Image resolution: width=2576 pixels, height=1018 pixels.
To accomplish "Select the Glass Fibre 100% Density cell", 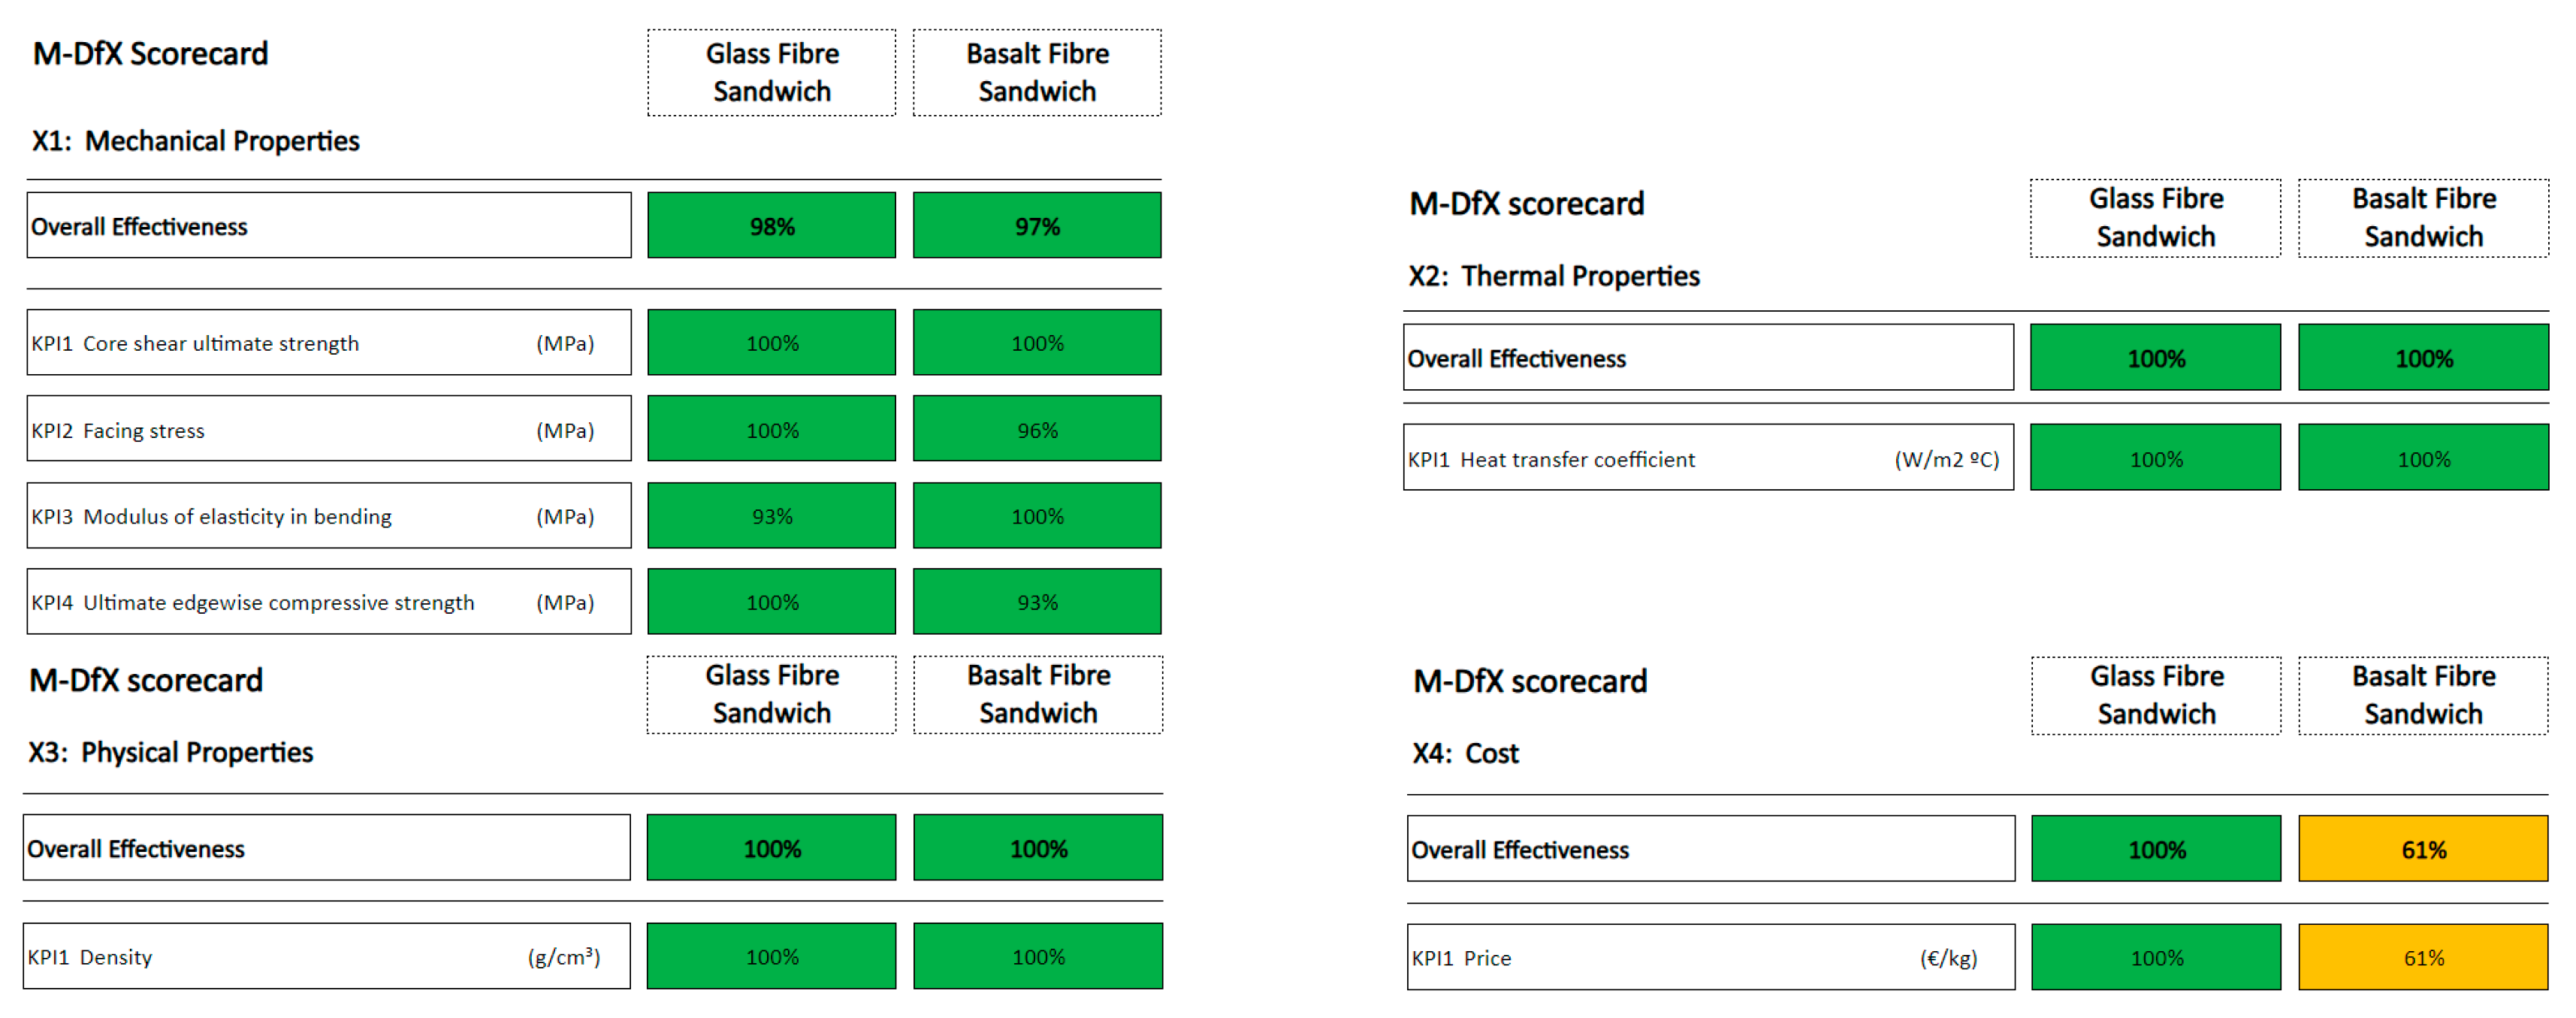I will click(771, 957).
